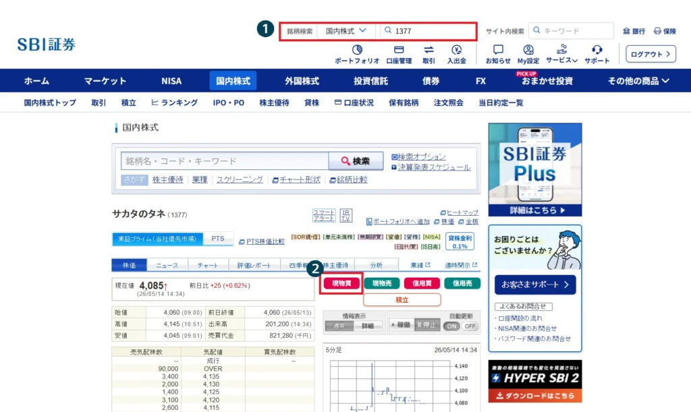Switch to PTS market
Image resolution: width=691 pixels, height=412 pixels.
[218, 239]
